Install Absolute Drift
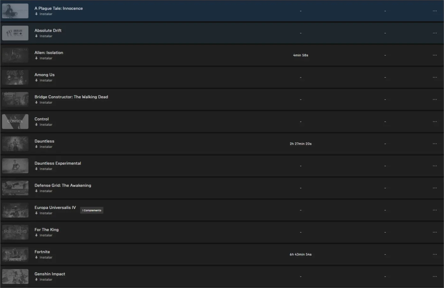 tap(44, 36)
